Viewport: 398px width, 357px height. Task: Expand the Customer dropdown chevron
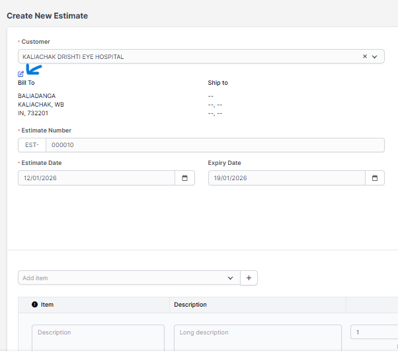click(x=375, y=57)
